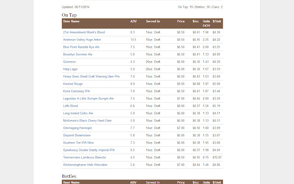Open Heavy Seas Small Craft Warning Uber Pils

pyautogui.click(x=91, y=76)
